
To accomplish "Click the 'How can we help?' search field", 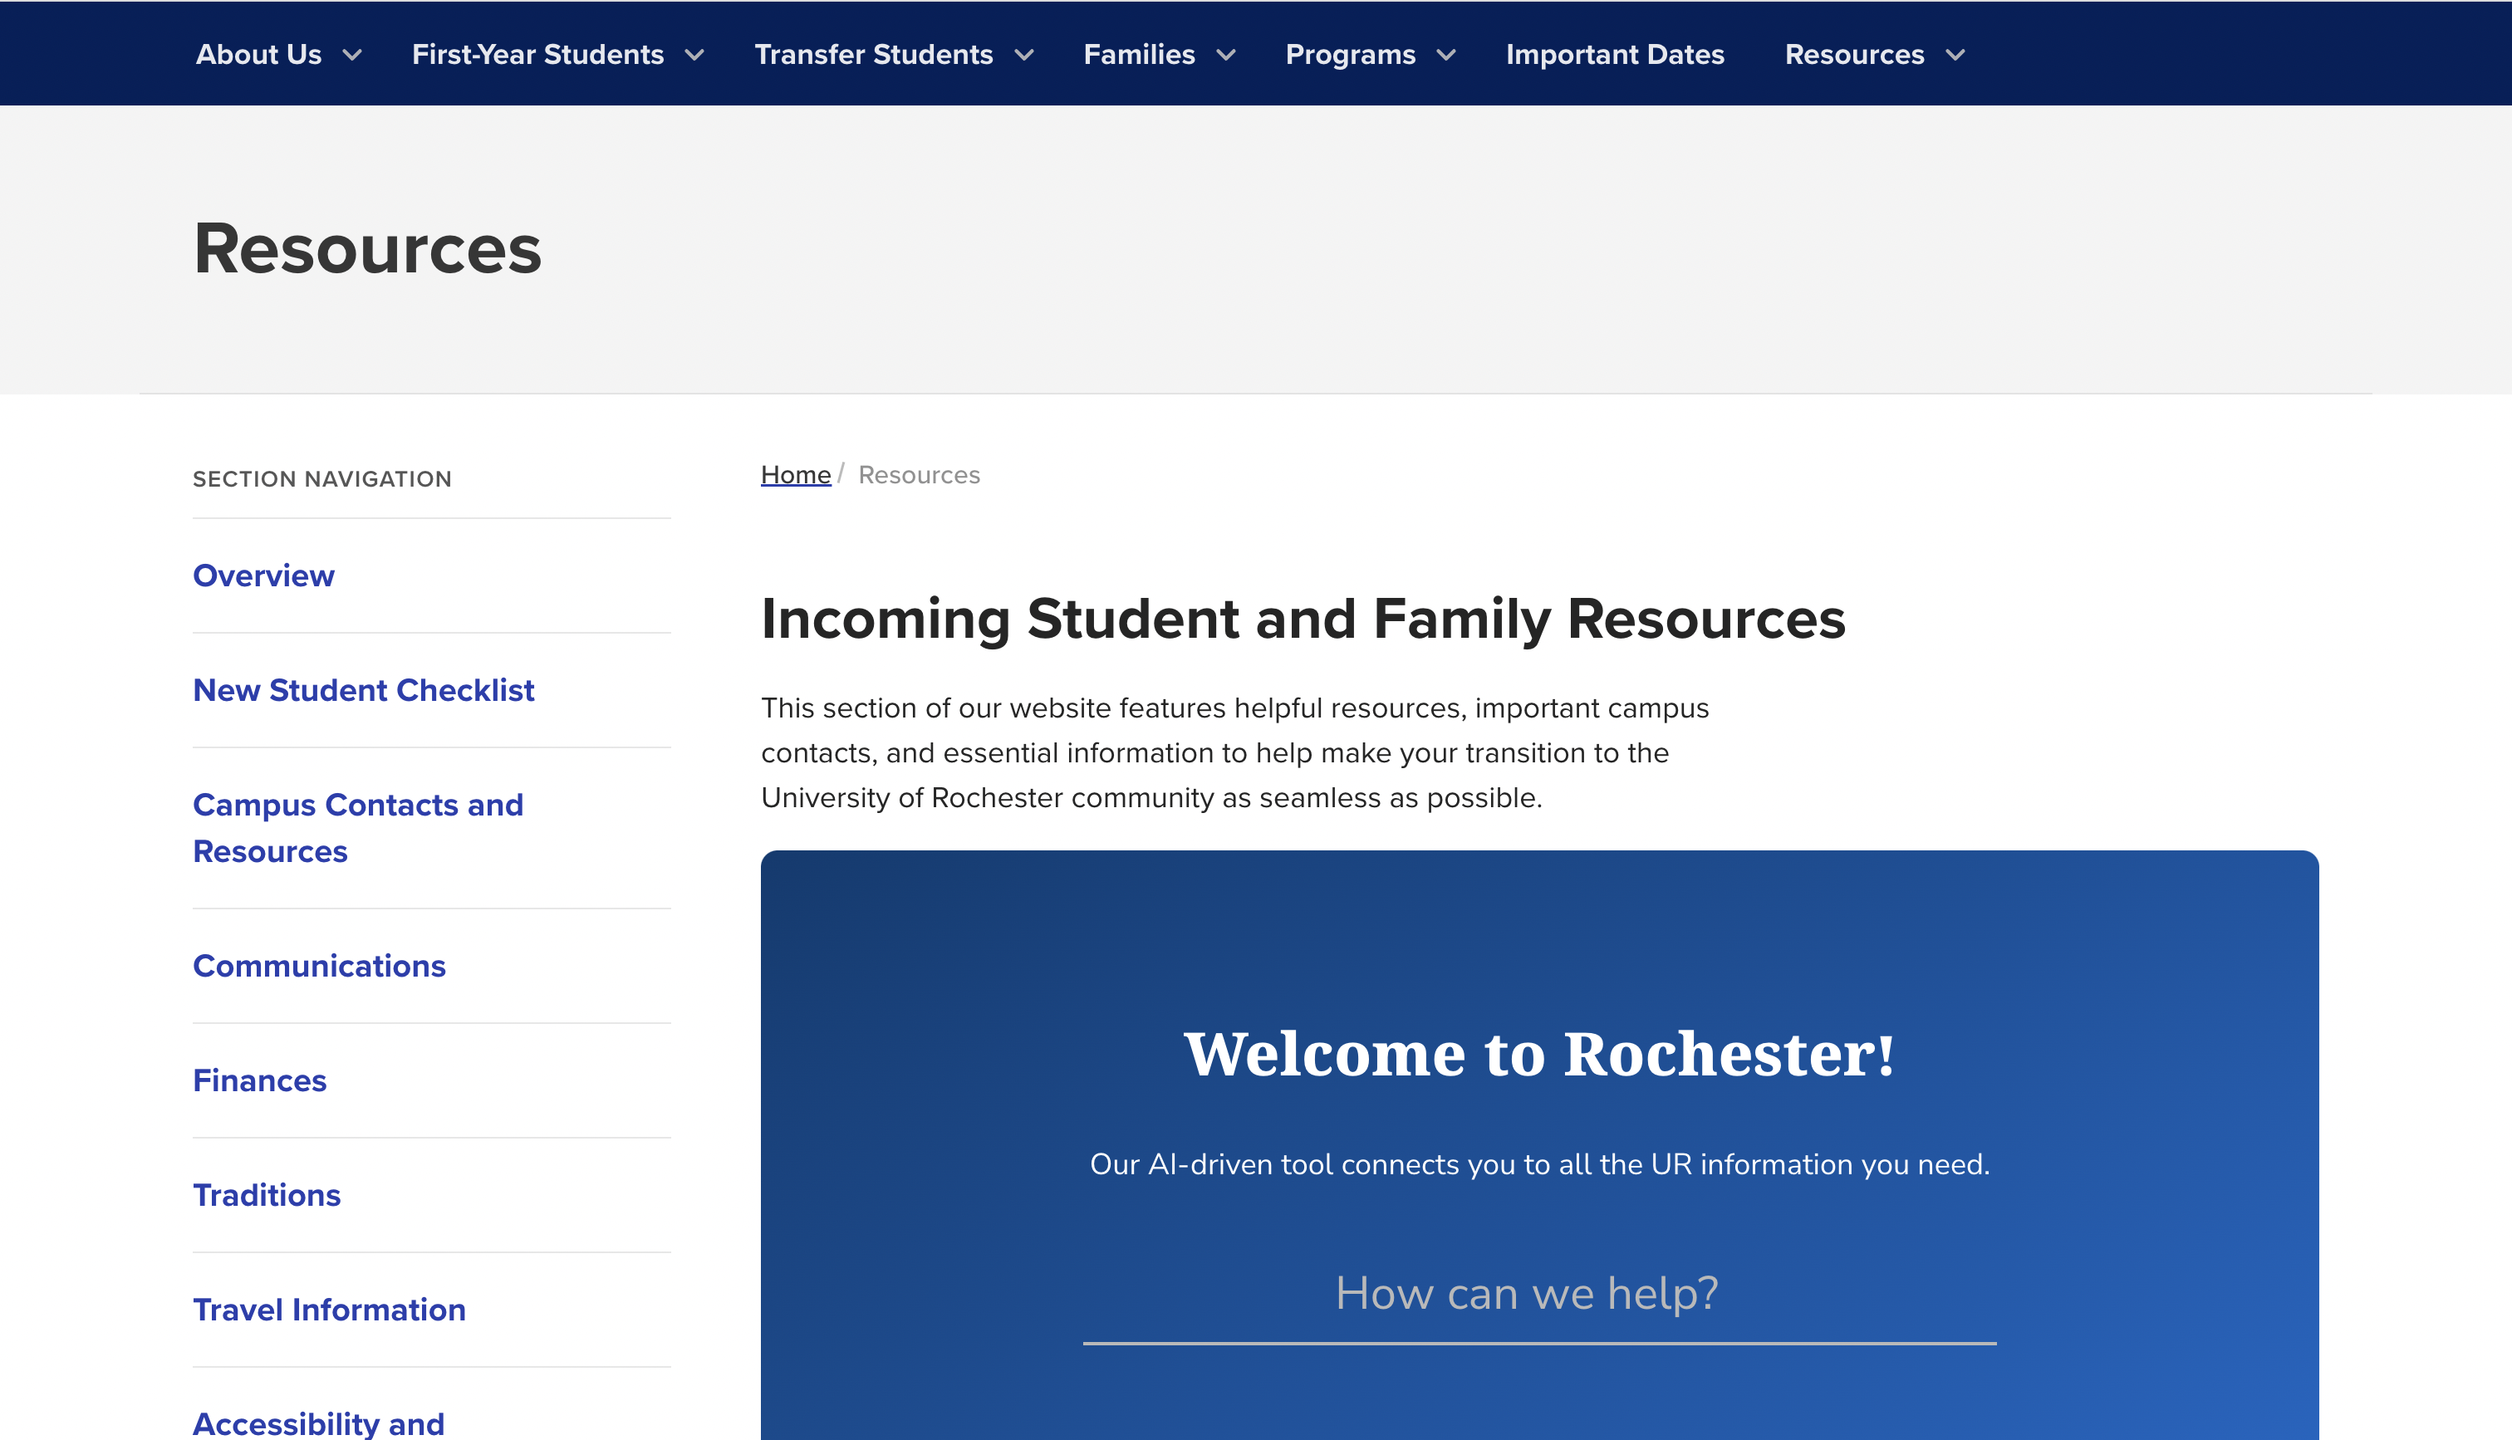I will coord(1538,1295).
